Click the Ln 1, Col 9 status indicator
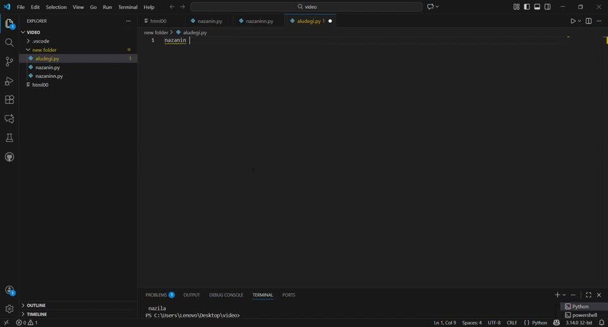 click(445, 323)
